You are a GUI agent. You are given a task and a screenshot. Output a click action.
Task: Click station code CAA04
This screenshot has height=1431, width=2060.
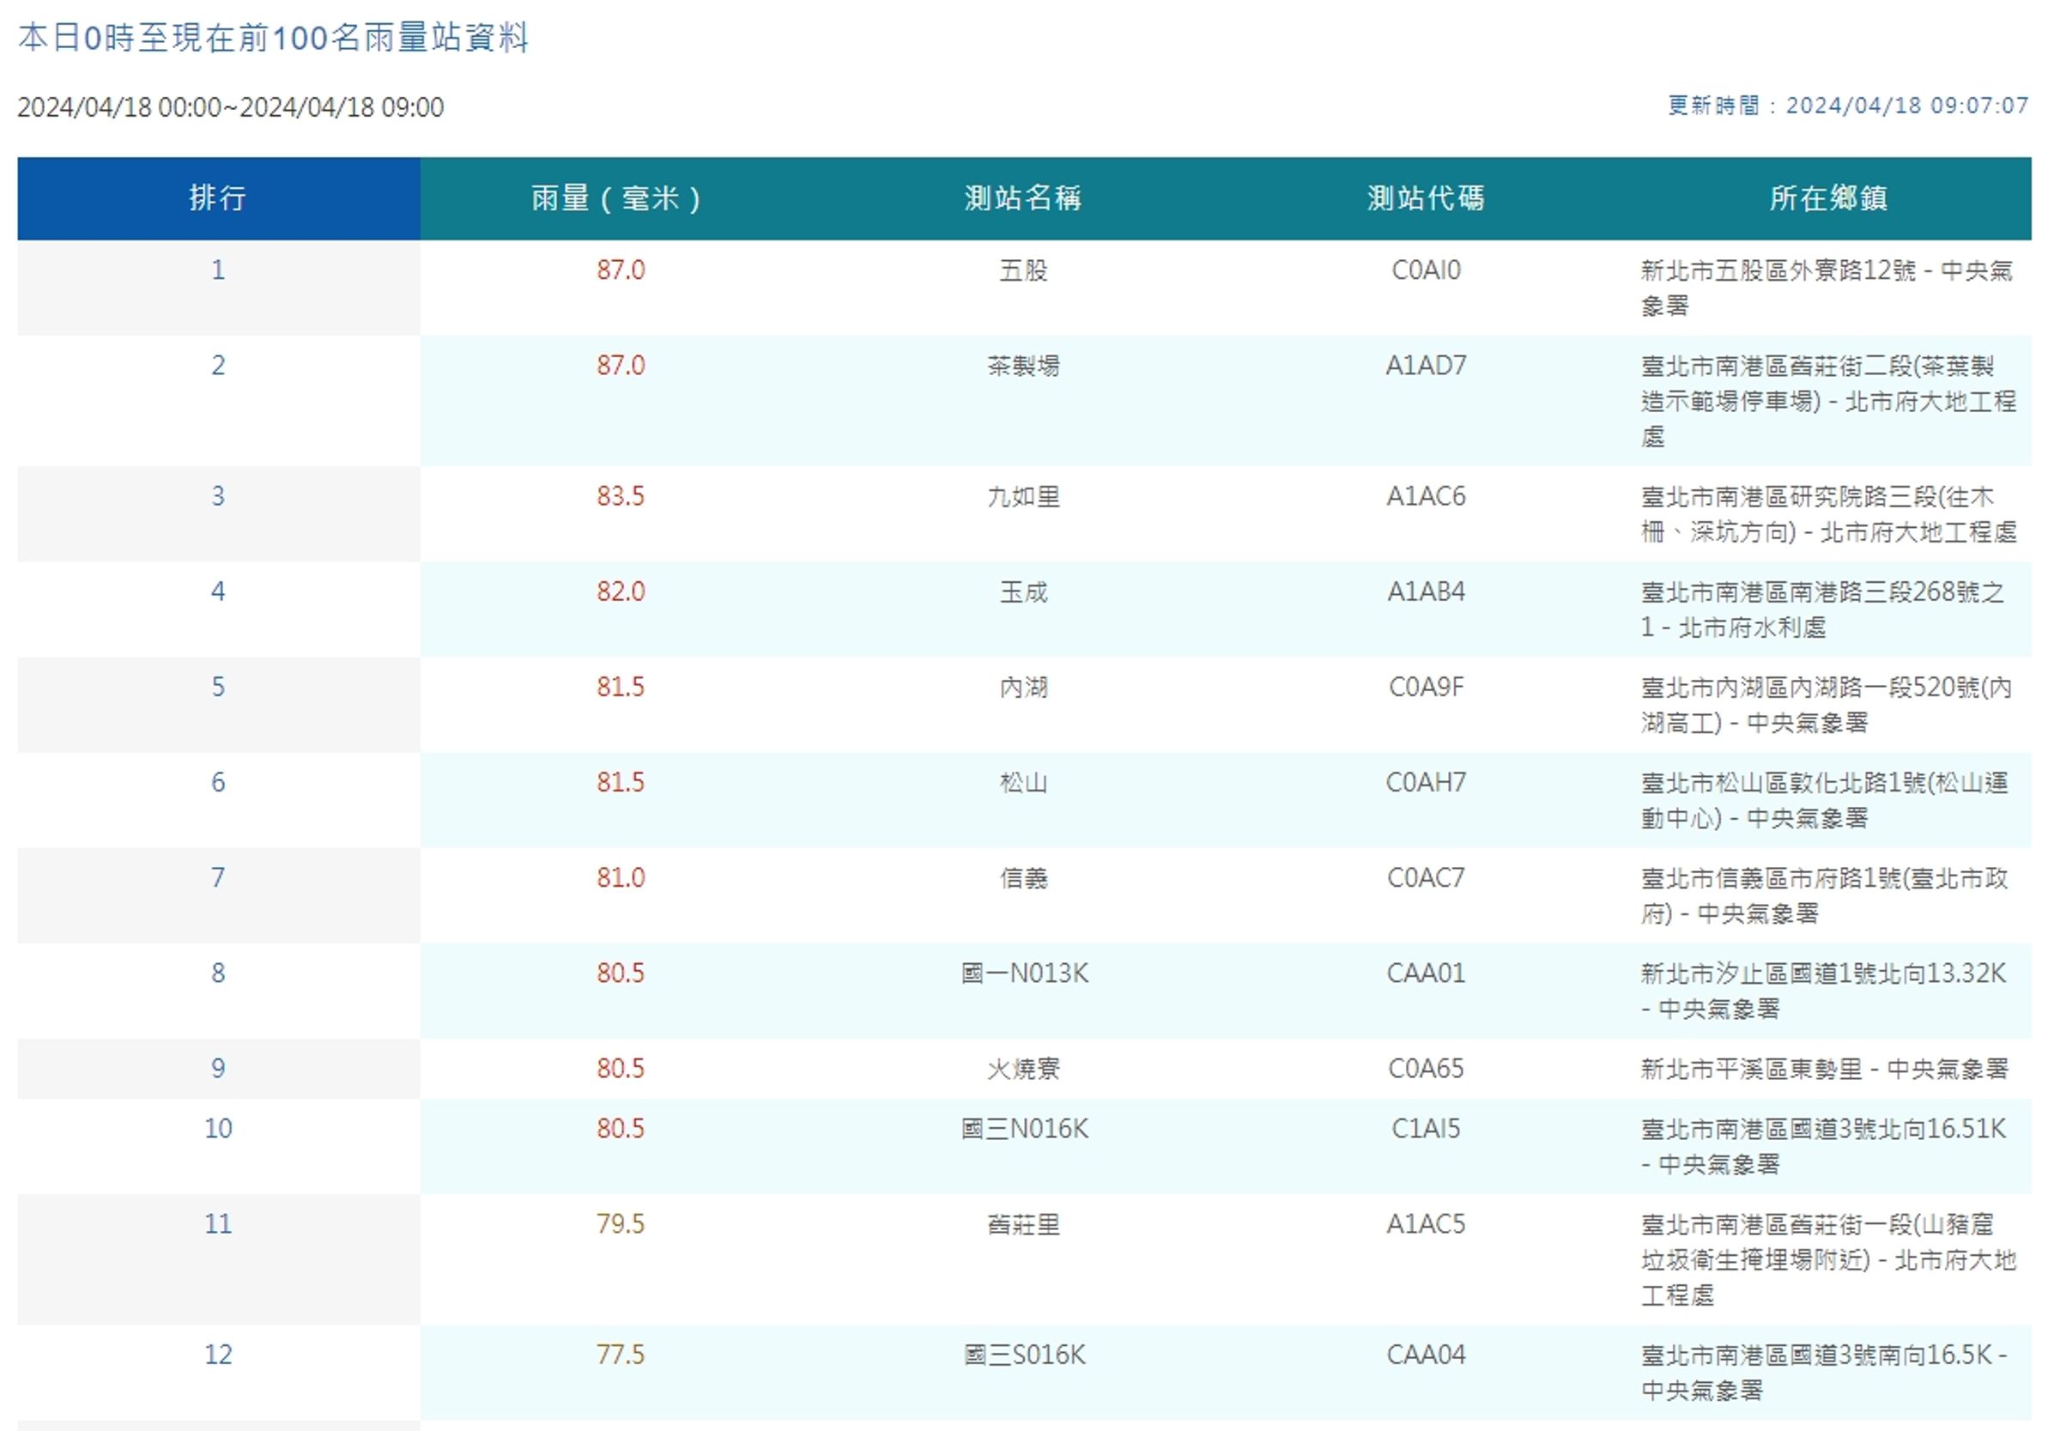click(x=1426, y=1355)
